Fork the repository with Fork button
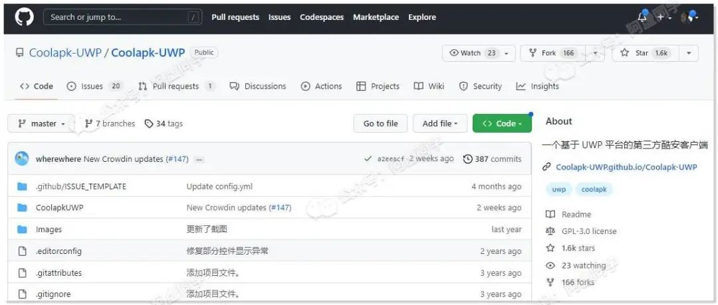 [551, 53]
